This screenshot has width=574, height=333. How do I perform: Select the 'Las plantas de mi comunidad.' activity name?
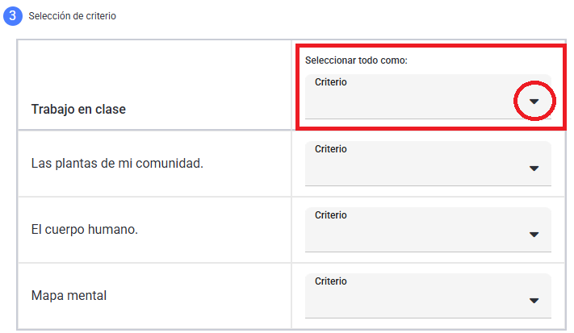[x=117, y=164]
